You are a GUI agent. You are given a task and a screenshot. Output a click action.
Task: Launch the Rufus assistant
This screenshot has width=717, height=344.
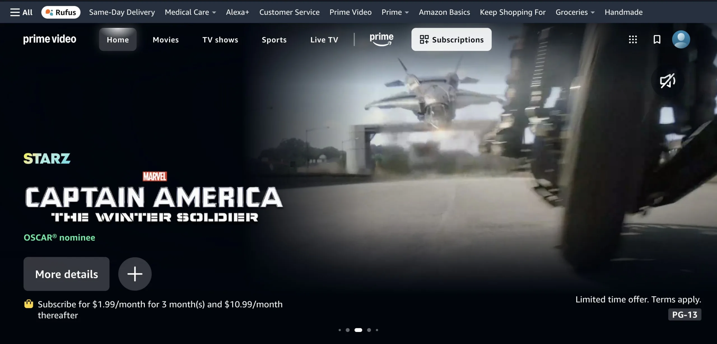point(61,12)
